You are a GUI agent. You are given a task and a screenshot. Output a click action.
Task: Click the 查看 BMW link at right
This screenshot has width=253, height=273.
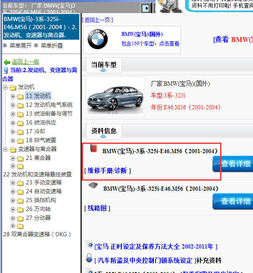tap(233, 39)
